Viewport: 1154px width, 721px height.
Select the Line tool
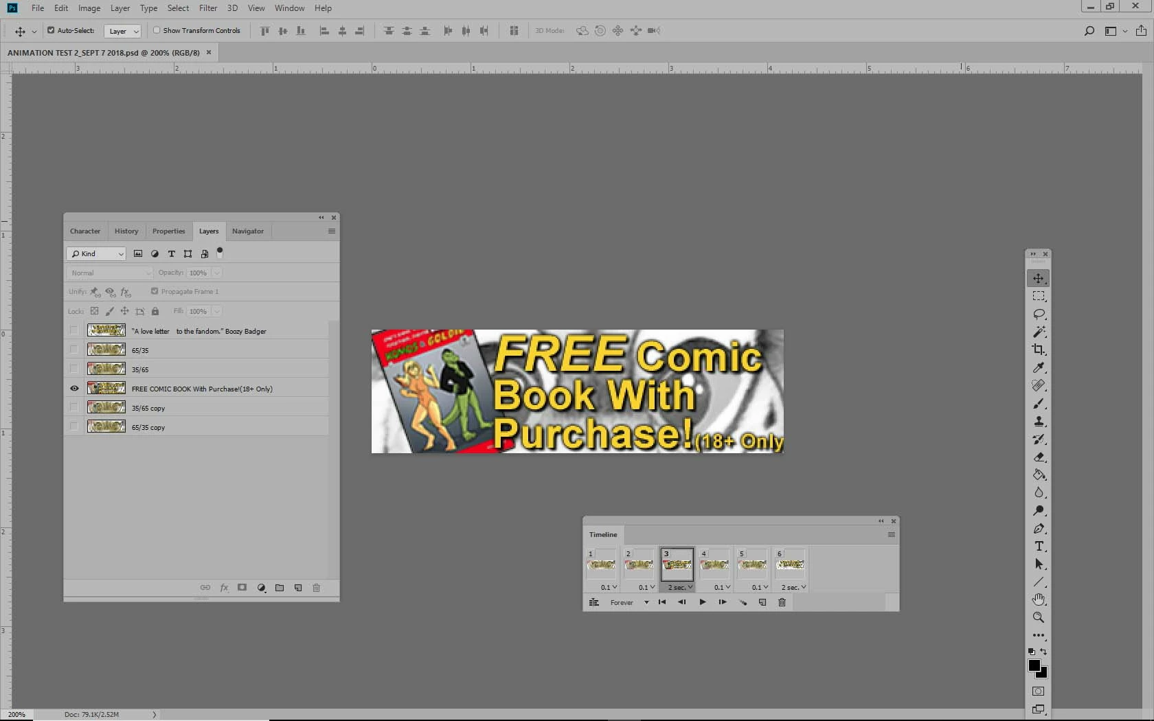coord(1038,582)
